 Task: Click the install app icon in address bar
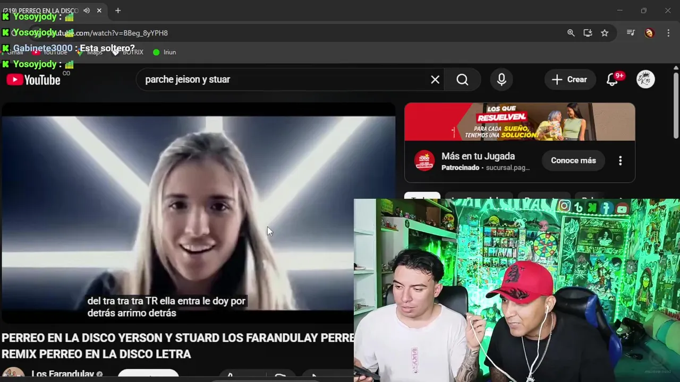pos(588,33)
